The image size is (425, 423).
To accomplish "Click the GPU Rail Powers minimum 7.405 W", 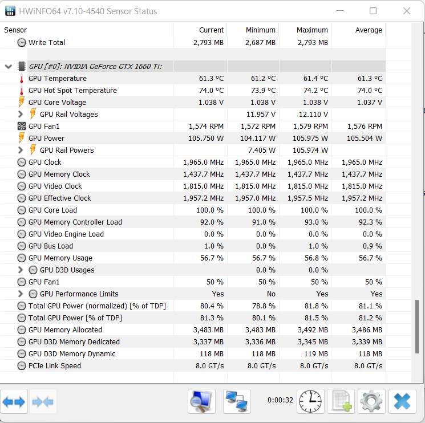I will pos(262,151).
